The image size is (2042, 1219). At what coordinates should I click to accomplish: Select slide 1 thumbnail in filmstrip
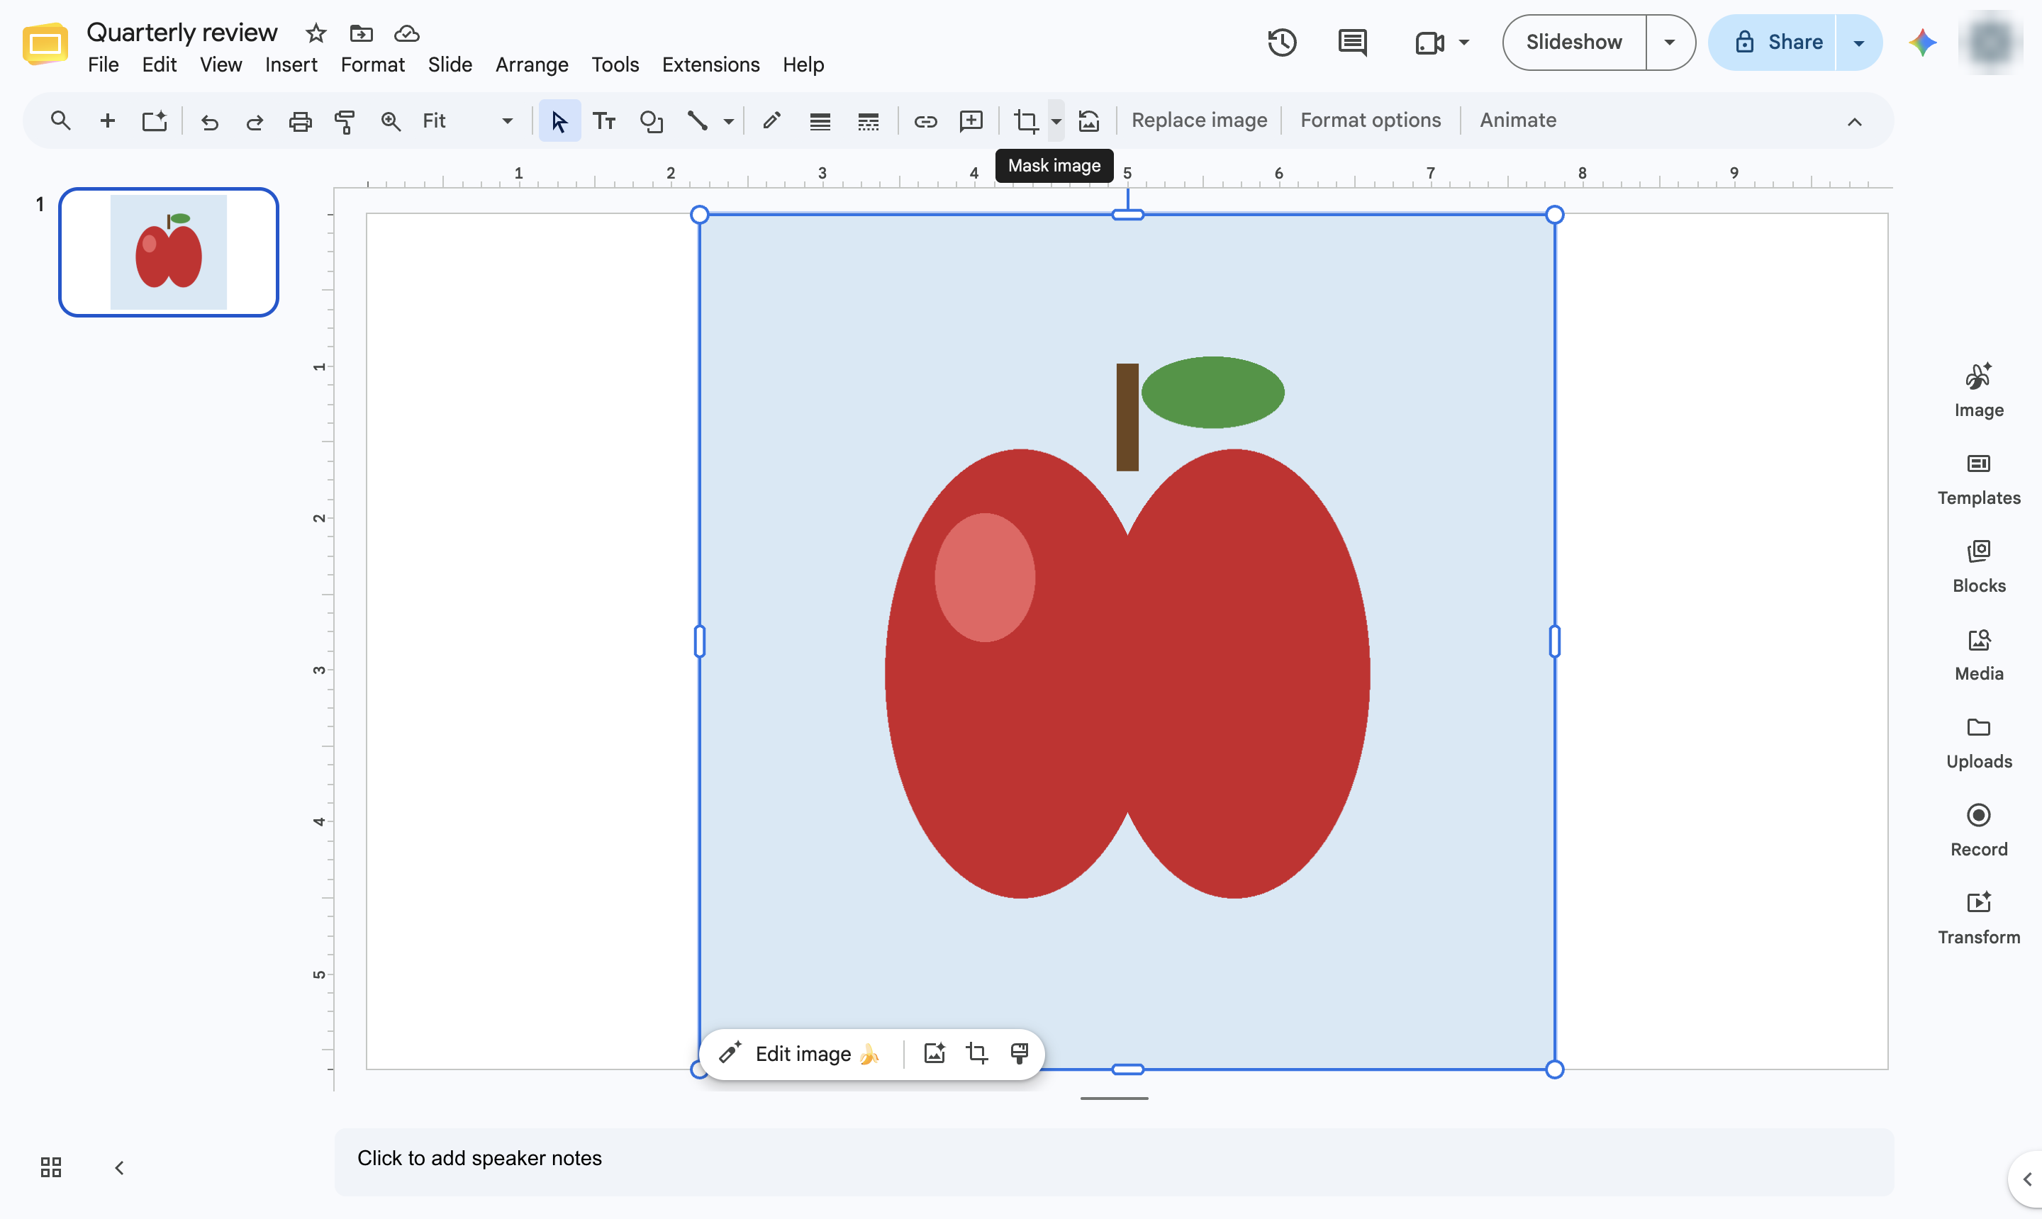coord(169,252)
